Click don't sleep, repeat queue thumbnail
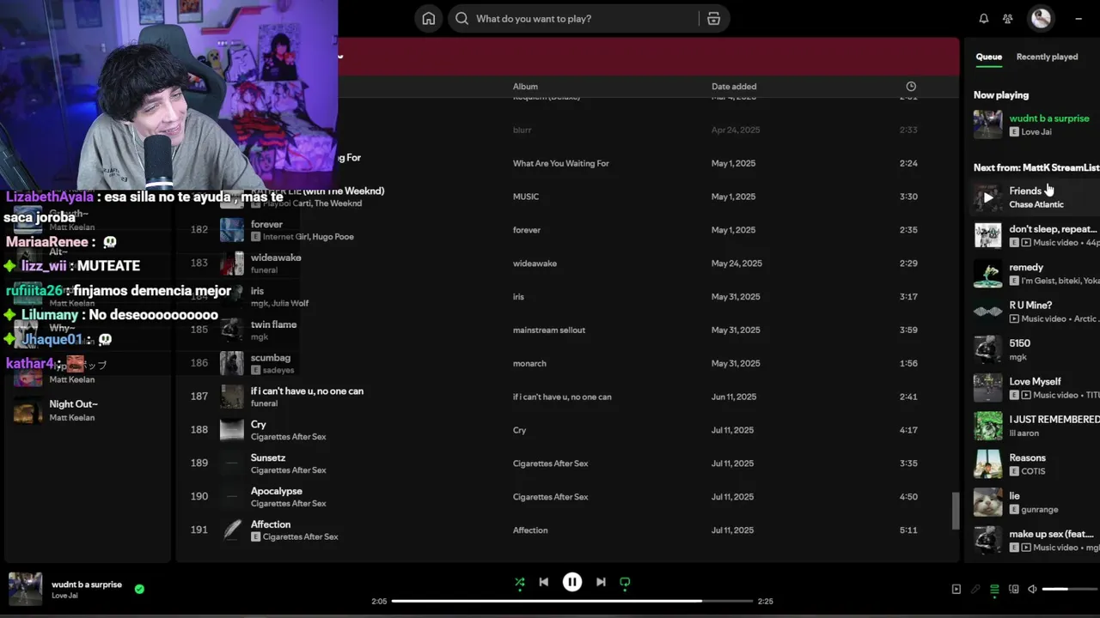The height and width of the screenshot is (618, 1100). point(987,235)
